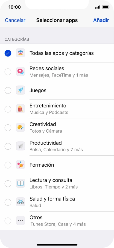Select the Redes sociales radio circle
The width and height of the screenshot is (114, 248).
coord(8,72)
